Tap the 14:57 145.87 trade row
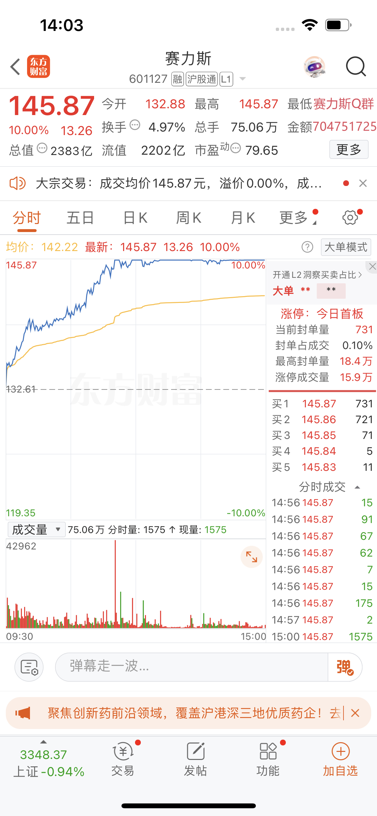Viewport: 377px width, 816px height. point(322,620)
